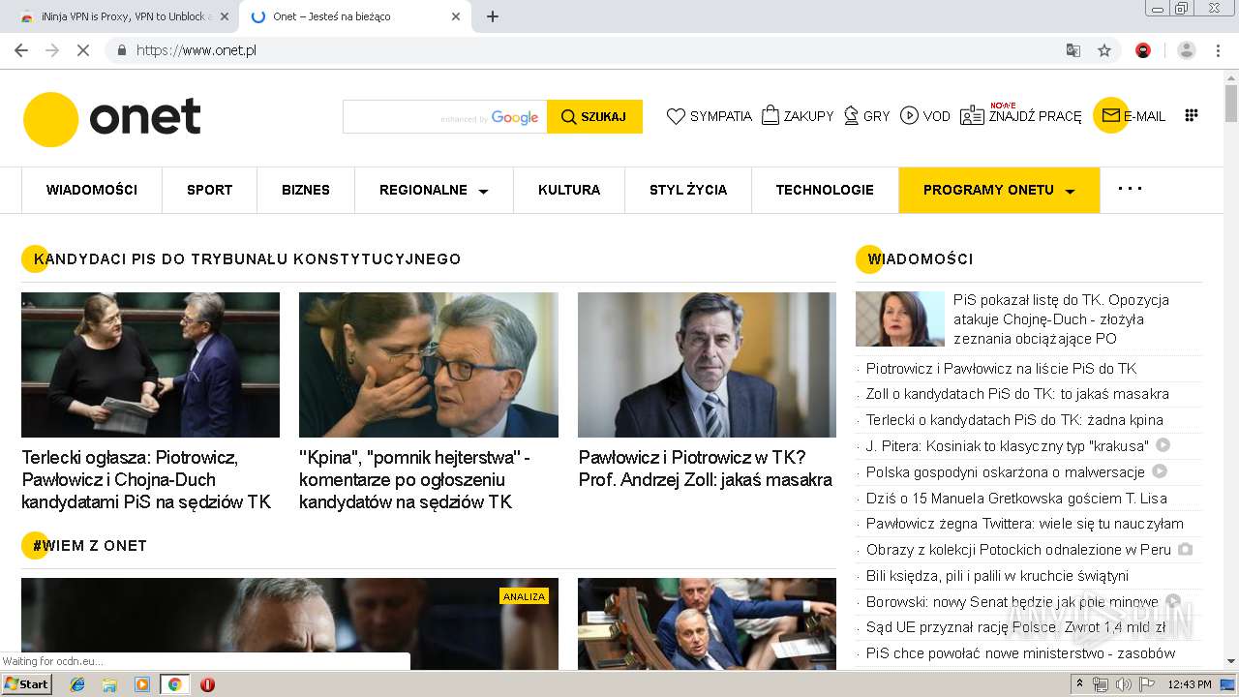Click the site lock icon
The height and width of the screenshot is (697, 1239).
(121, 50)
